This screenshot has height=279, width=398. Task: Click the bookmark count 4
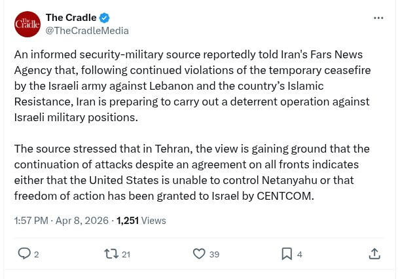coord(300,254)
